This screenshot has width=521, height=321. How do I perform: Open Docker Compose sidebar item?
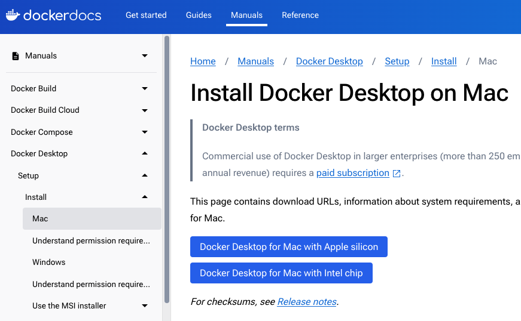(x=42, y=132)
